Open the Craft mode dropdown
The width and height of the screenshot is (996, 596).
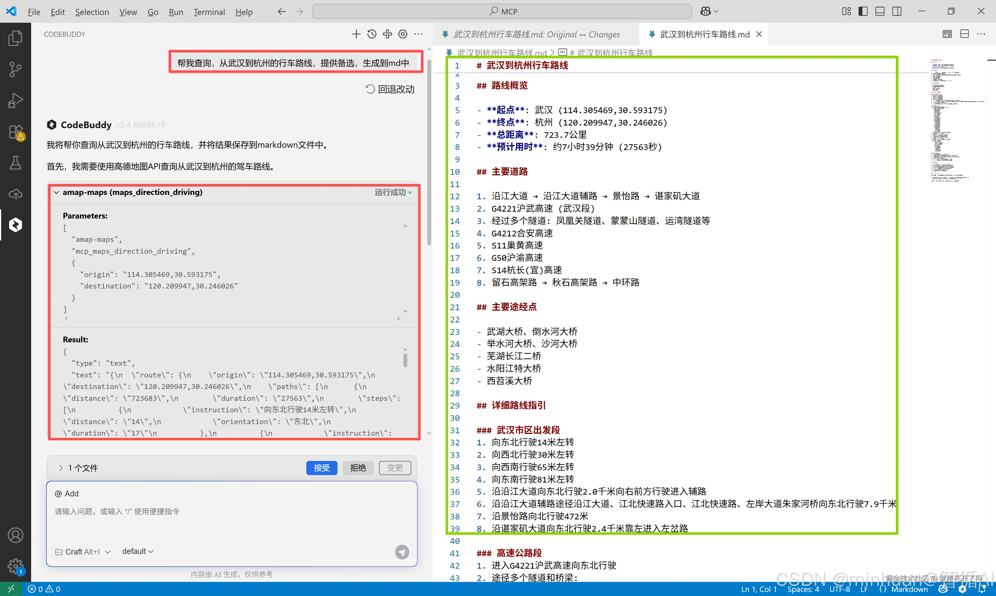83,552
